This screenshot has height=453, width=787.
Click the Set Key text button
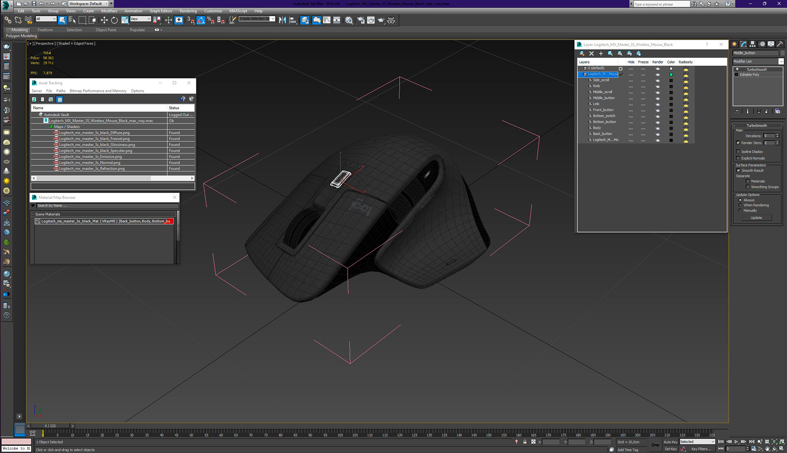coord(670,449)
